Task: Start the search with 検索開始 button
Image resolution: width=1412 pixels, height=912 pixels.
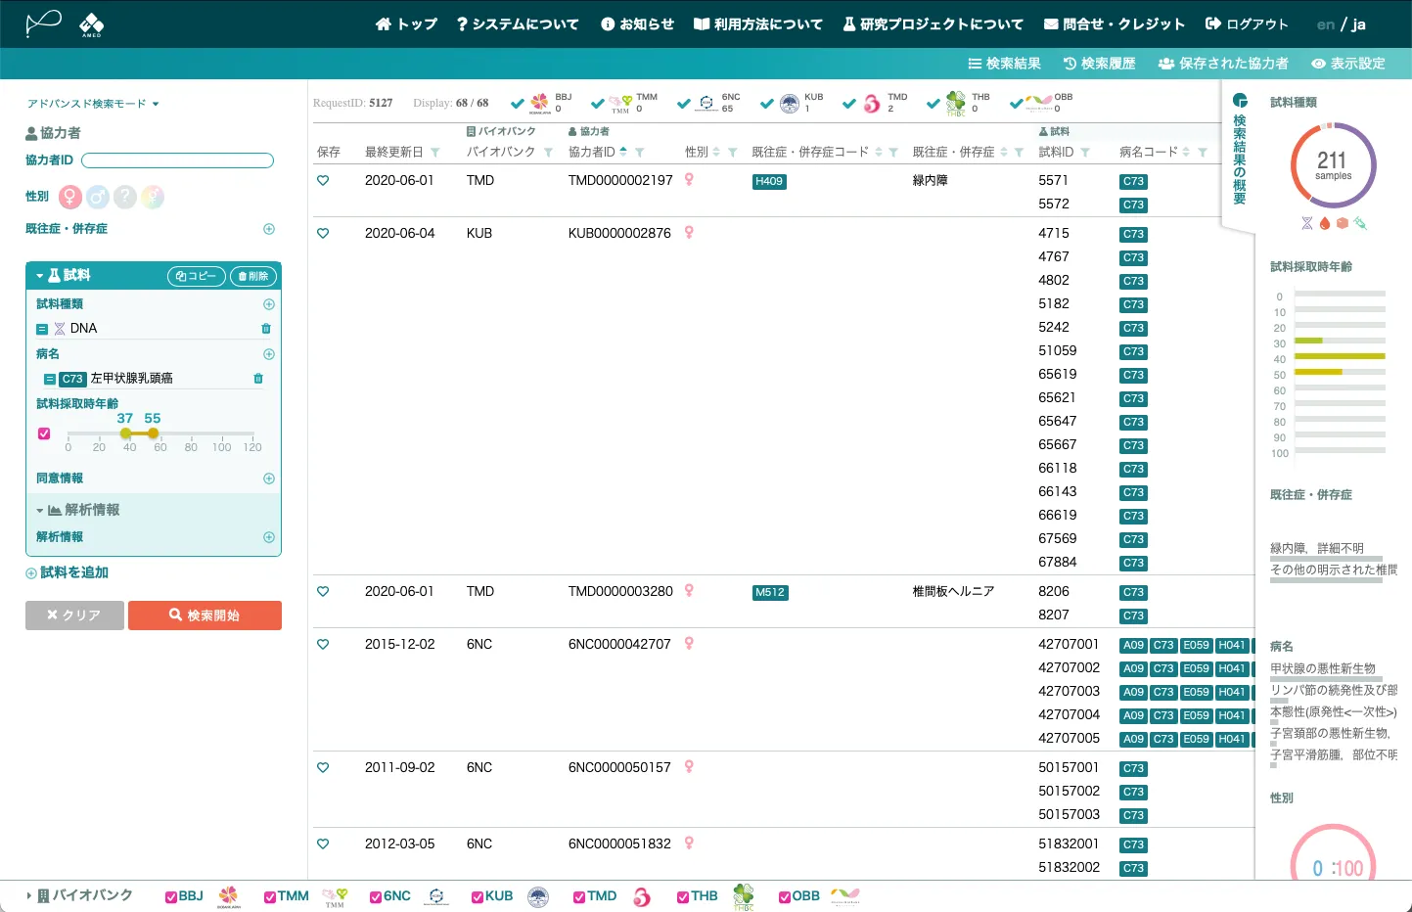Action: (205, 616)
